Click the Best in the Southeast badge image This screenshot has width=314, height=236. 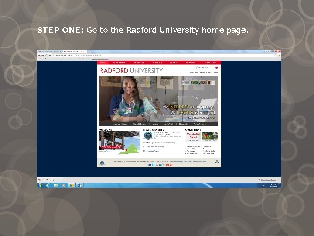[148, 135]
